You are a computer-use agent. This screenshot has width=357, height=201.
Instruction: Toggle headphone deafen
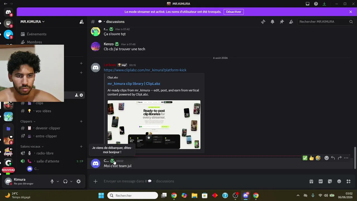[65, 181]
